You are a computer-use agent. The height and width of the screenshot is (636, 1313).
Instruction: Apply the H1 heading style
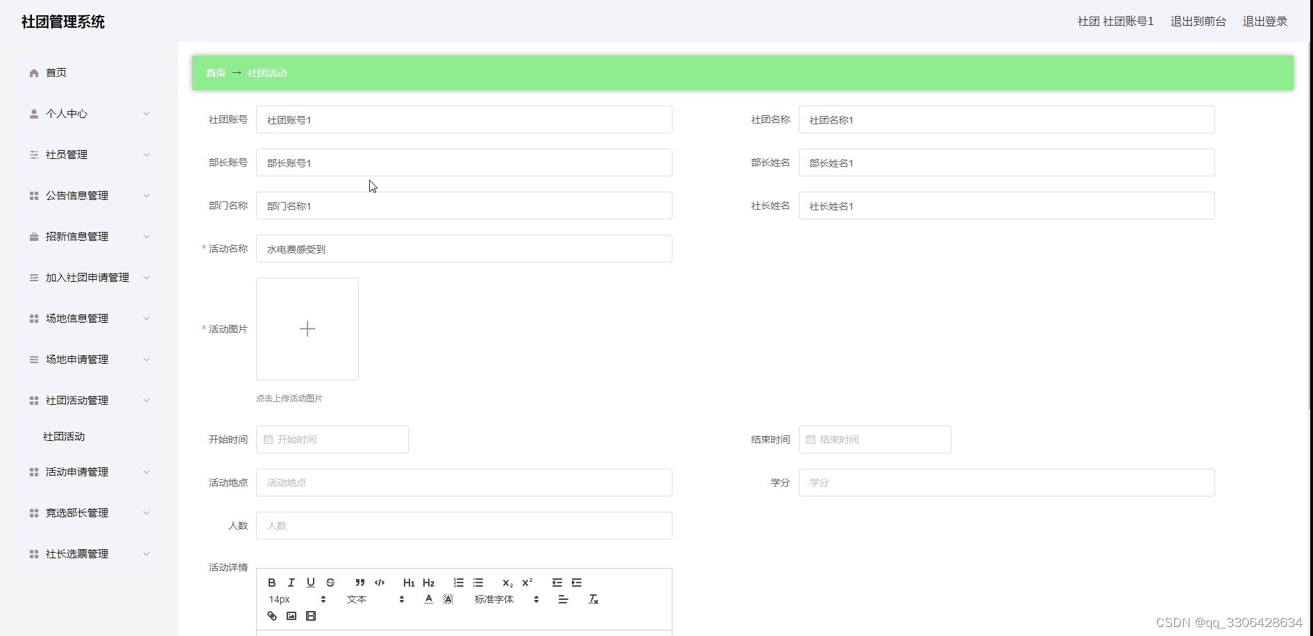pos(409,583)
